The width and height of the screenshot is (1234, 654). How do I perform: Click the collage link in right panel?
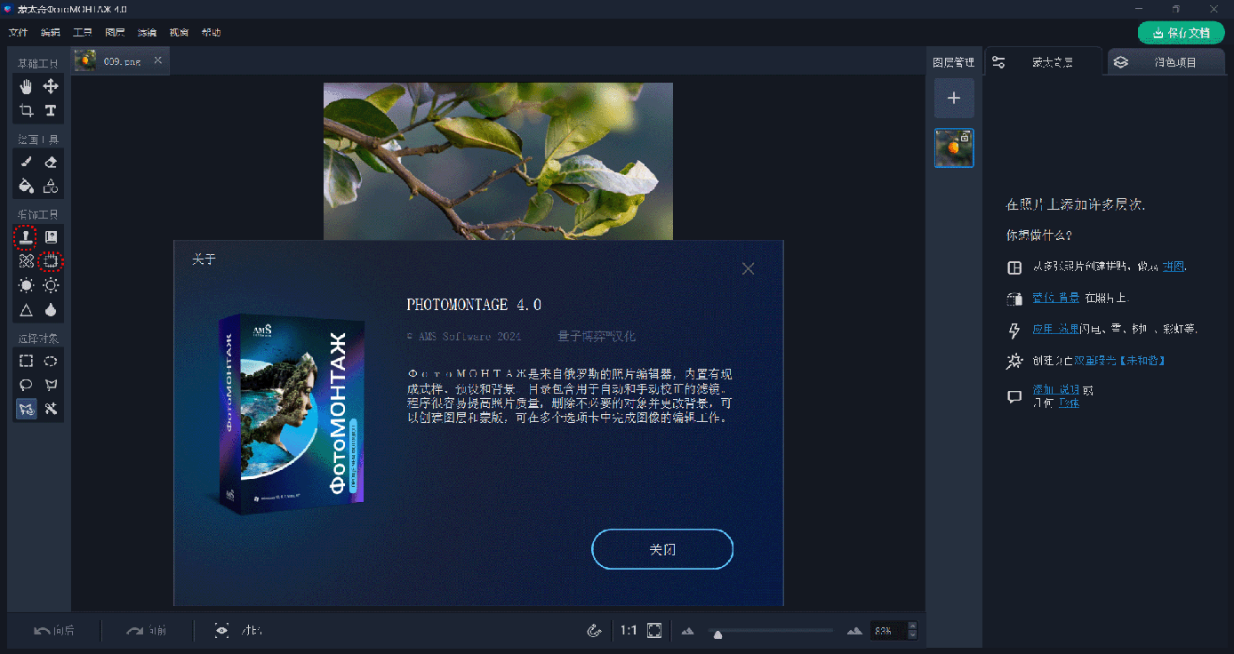tap(1174, 267)
